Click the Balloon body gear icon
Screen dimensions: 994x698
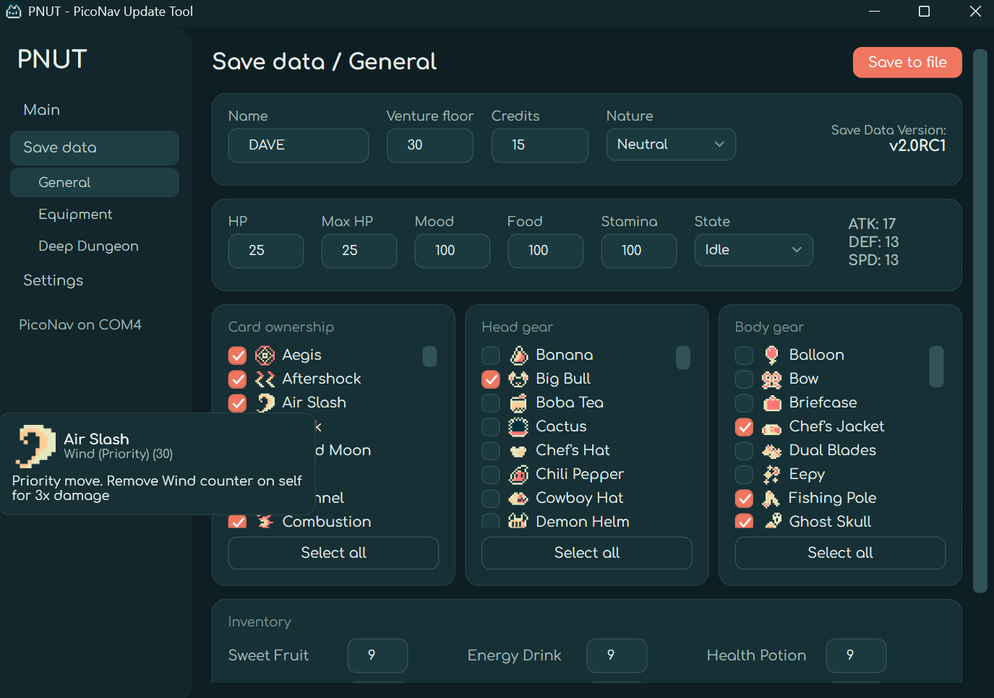click(772, 355)
